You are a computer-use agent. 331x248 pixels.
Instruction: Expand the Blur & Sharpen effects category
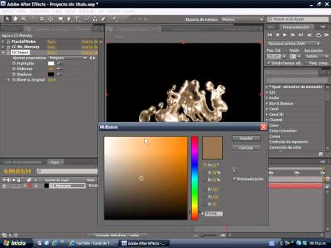pyautogui.click(x=281, y=103)
